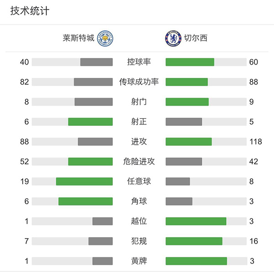Click the Leicester City club crest

pyautogui.click(x=106, y=38)
